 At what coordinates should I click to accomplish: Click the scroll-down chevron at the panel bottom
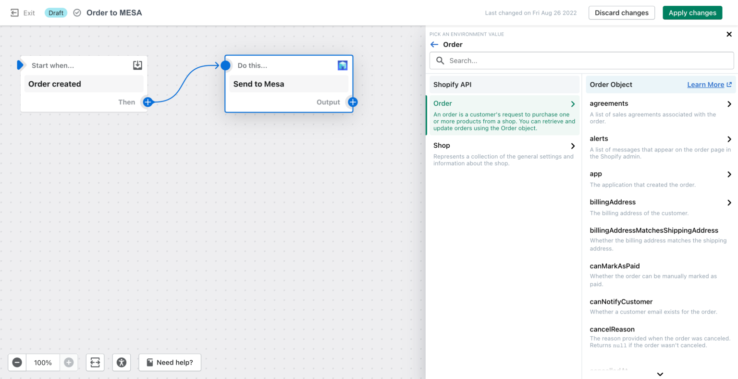(x=660, y=374)
